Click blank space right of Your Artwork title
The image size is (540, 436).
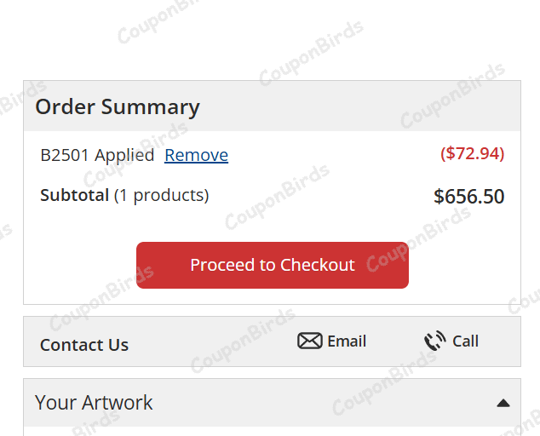tap(324, 403)
